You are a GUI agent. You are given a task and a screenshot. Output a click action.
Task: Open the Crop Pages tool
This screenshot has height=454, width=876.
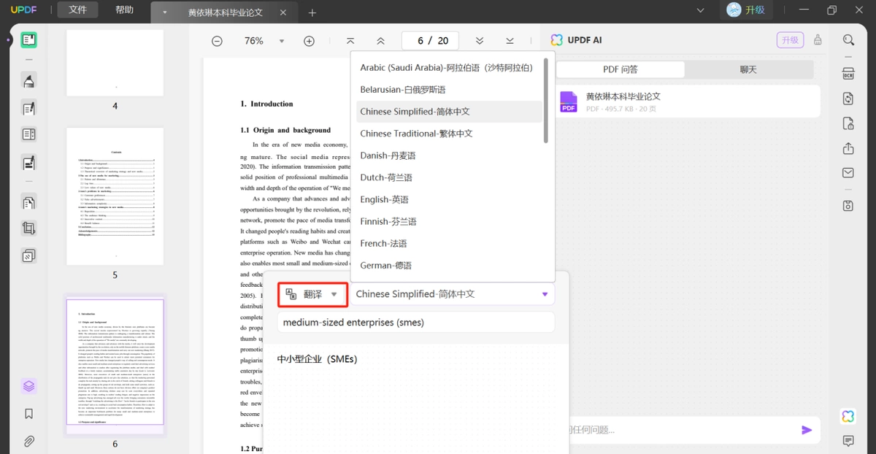(29, 228)
